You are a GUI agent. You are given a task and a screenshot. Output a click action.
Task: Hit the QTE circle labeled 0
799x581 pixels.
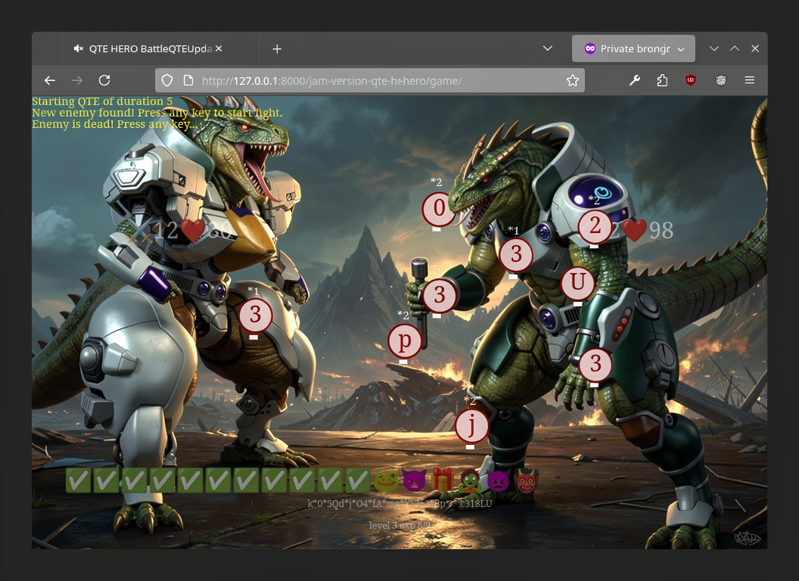click(x=439, y=209)
